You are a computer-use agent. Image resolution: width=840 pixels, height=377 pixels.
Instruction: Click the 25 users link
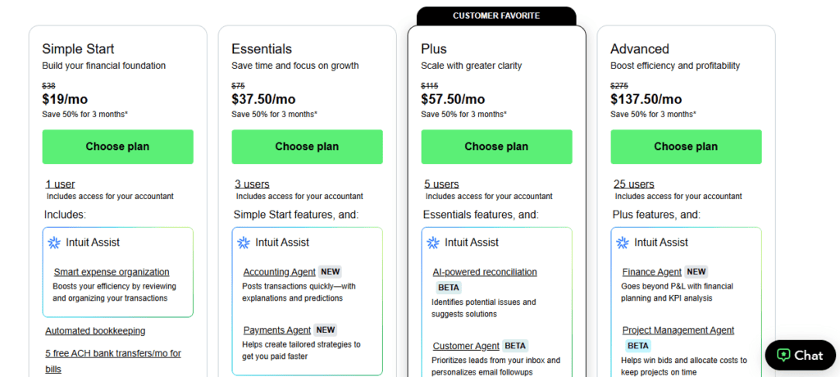coord(634,184)
